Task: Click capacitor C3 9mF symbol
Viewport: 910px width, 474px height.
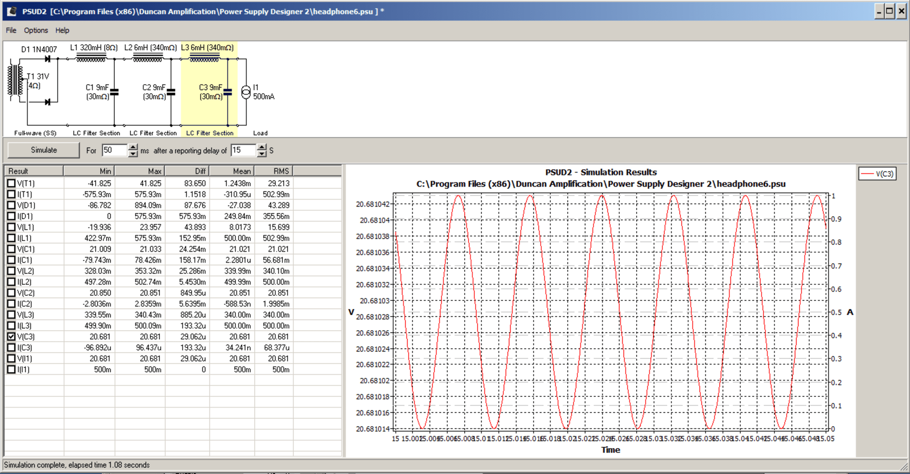Action: click(227, 92)
